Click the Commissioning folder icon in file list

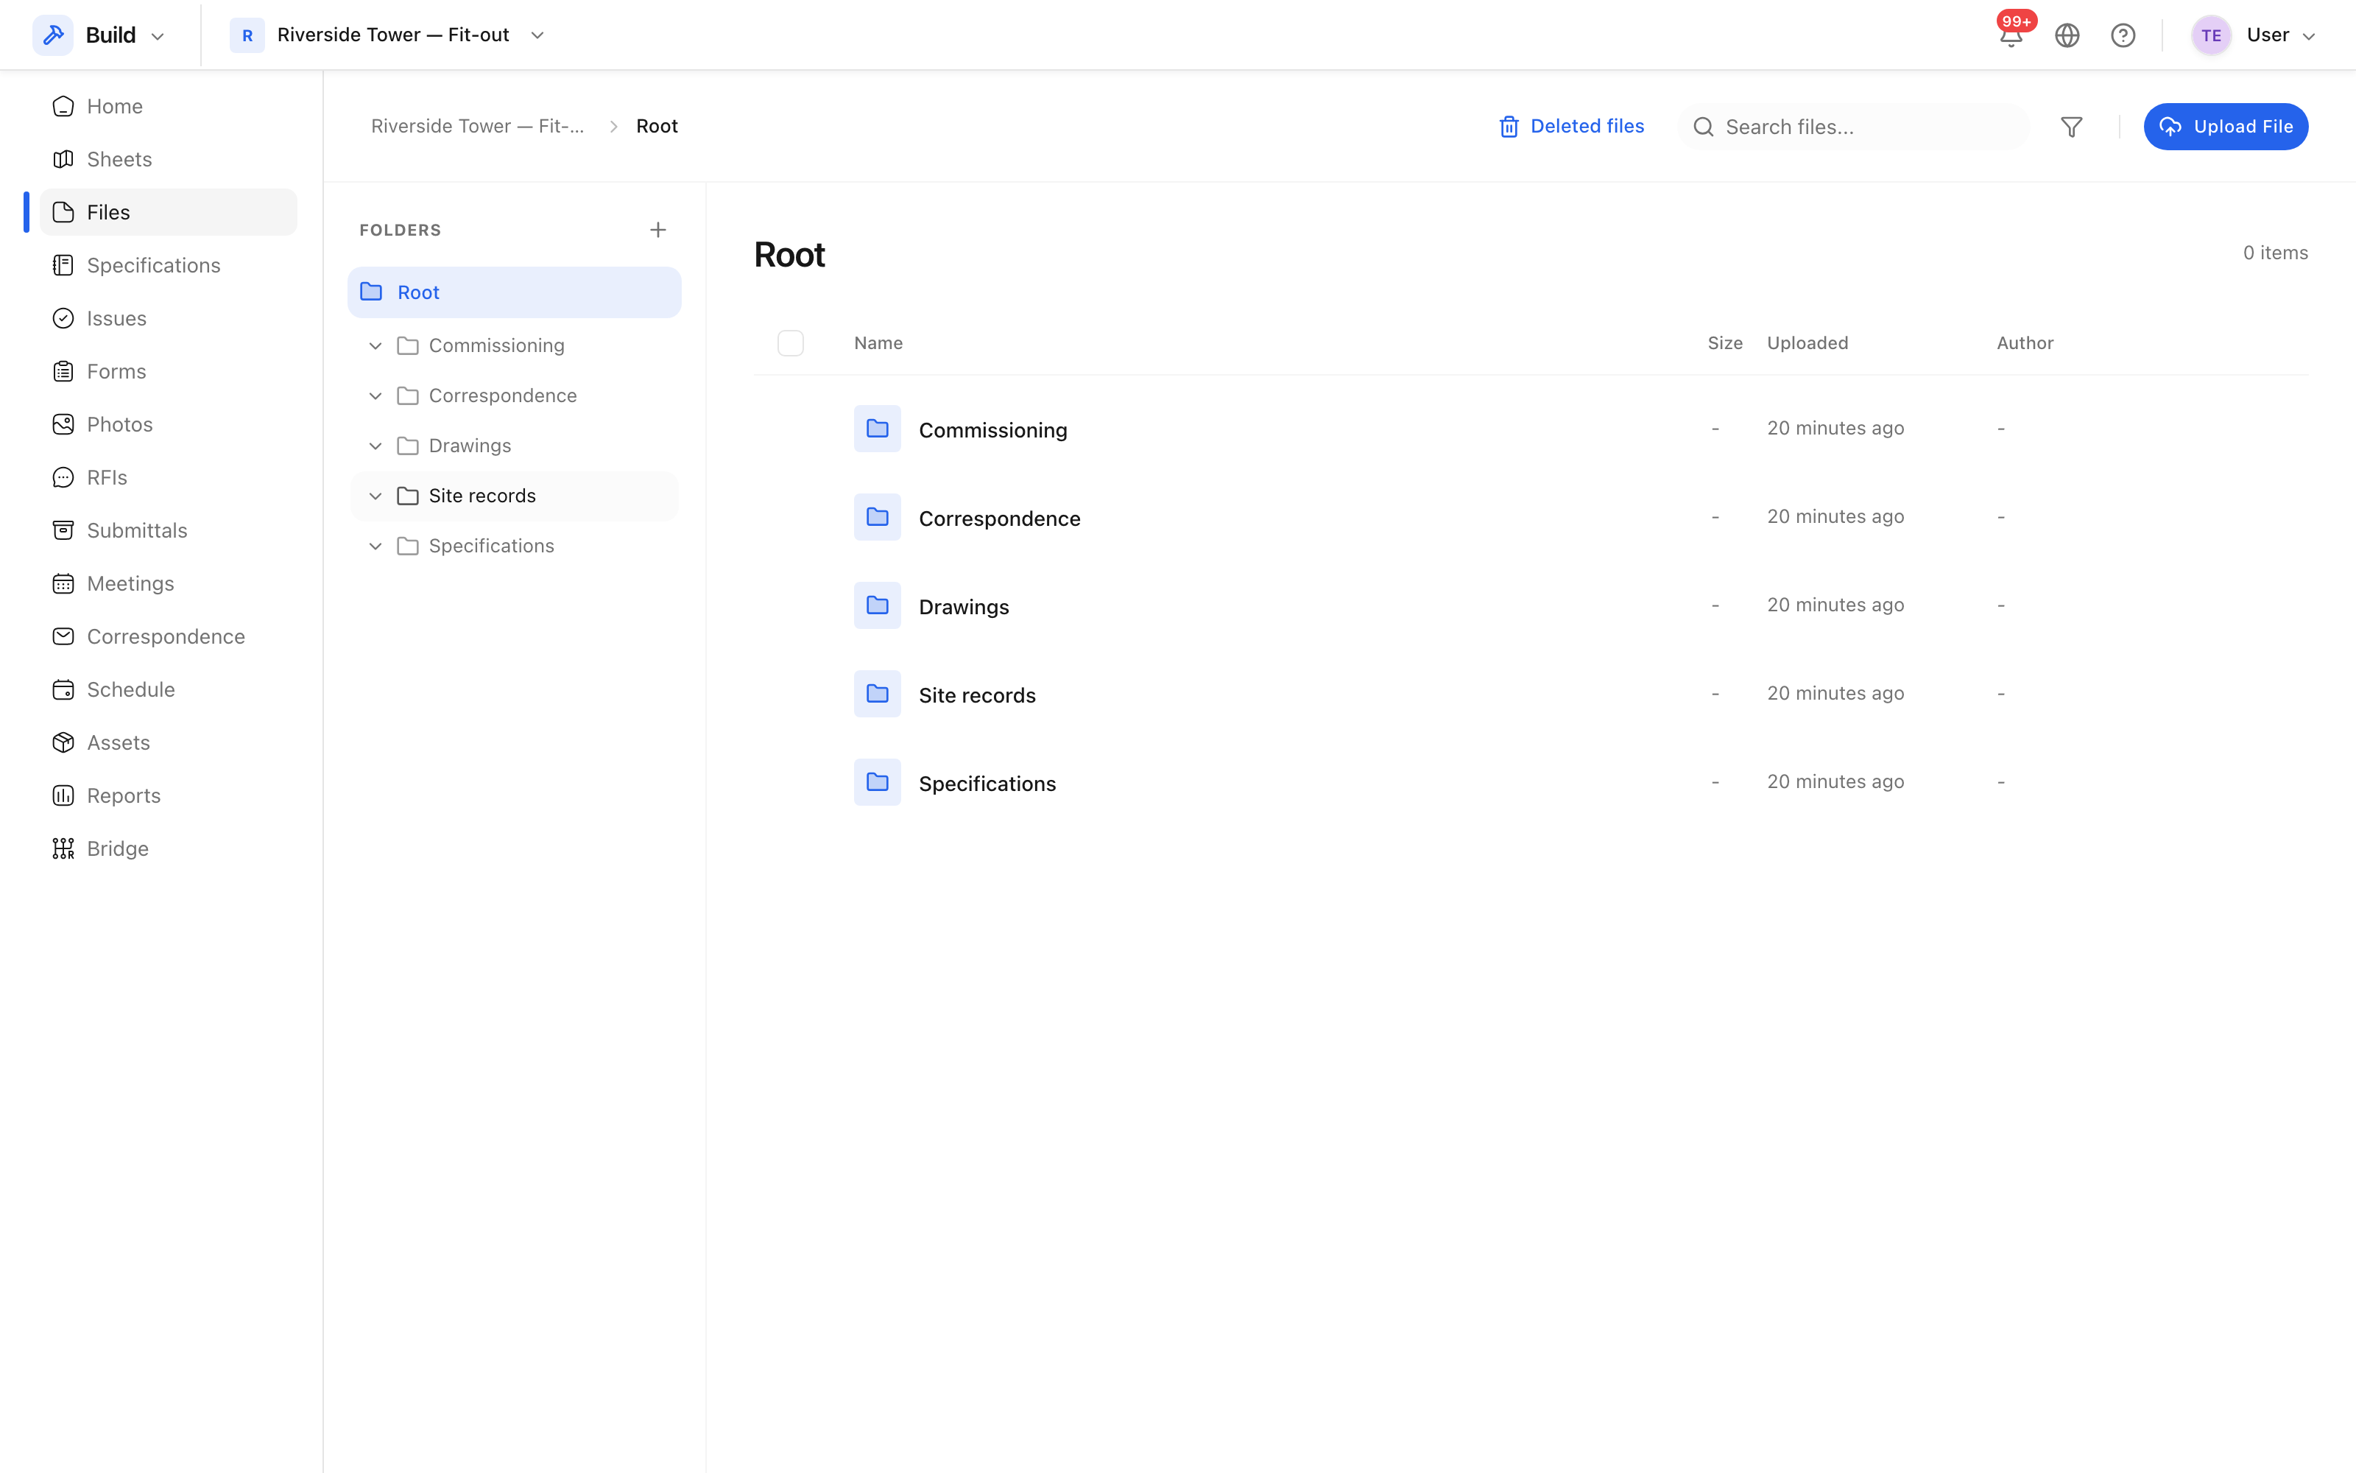point(877,429)
